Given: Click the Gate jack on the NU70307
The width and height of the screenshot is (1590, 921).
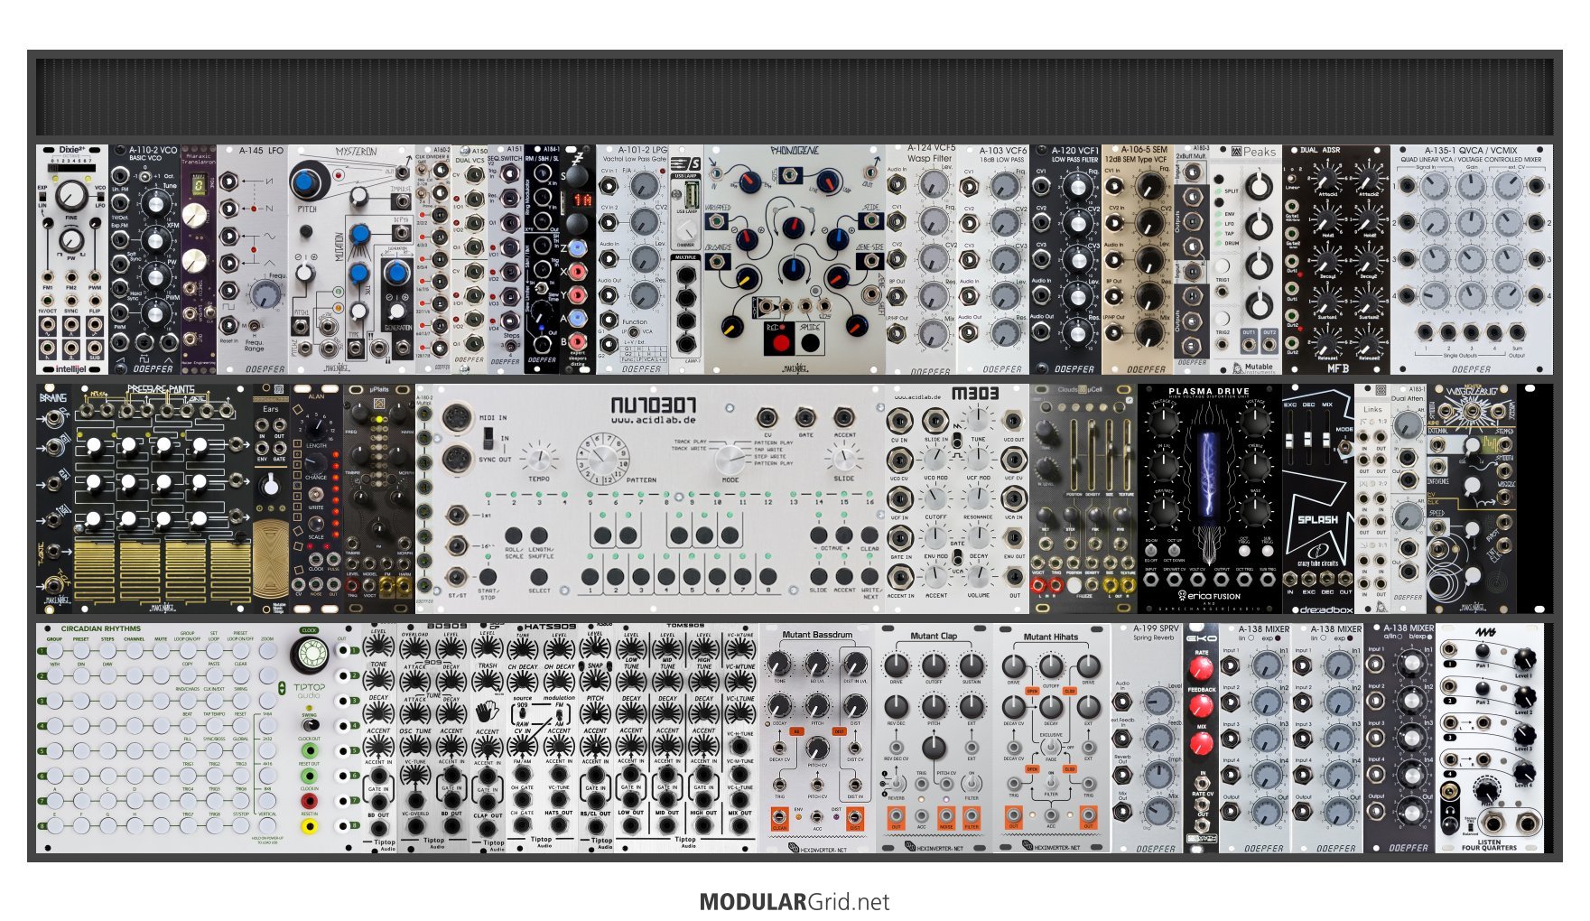Looking at the screenshot, I should (804, 417).
